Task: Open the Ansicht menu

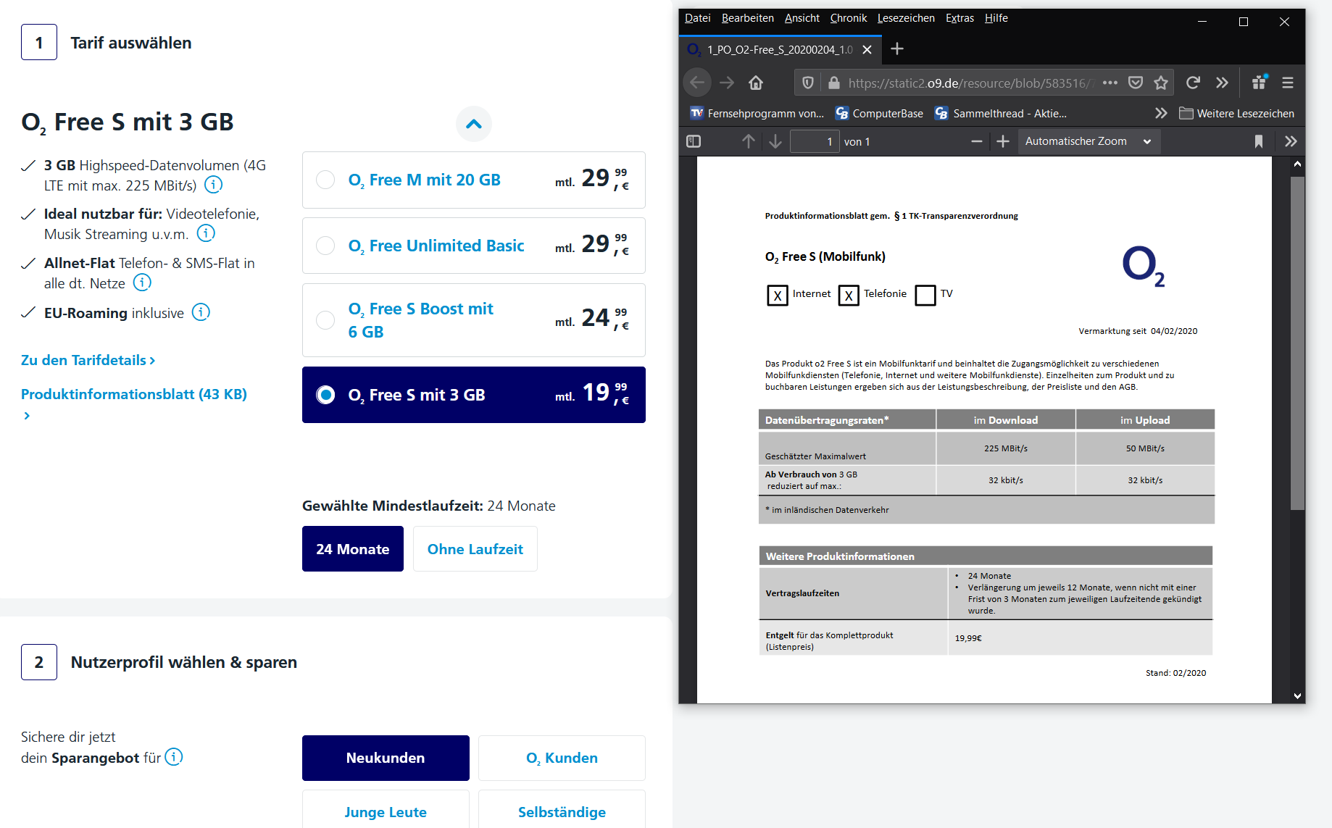Action: [x=802, y=18]
